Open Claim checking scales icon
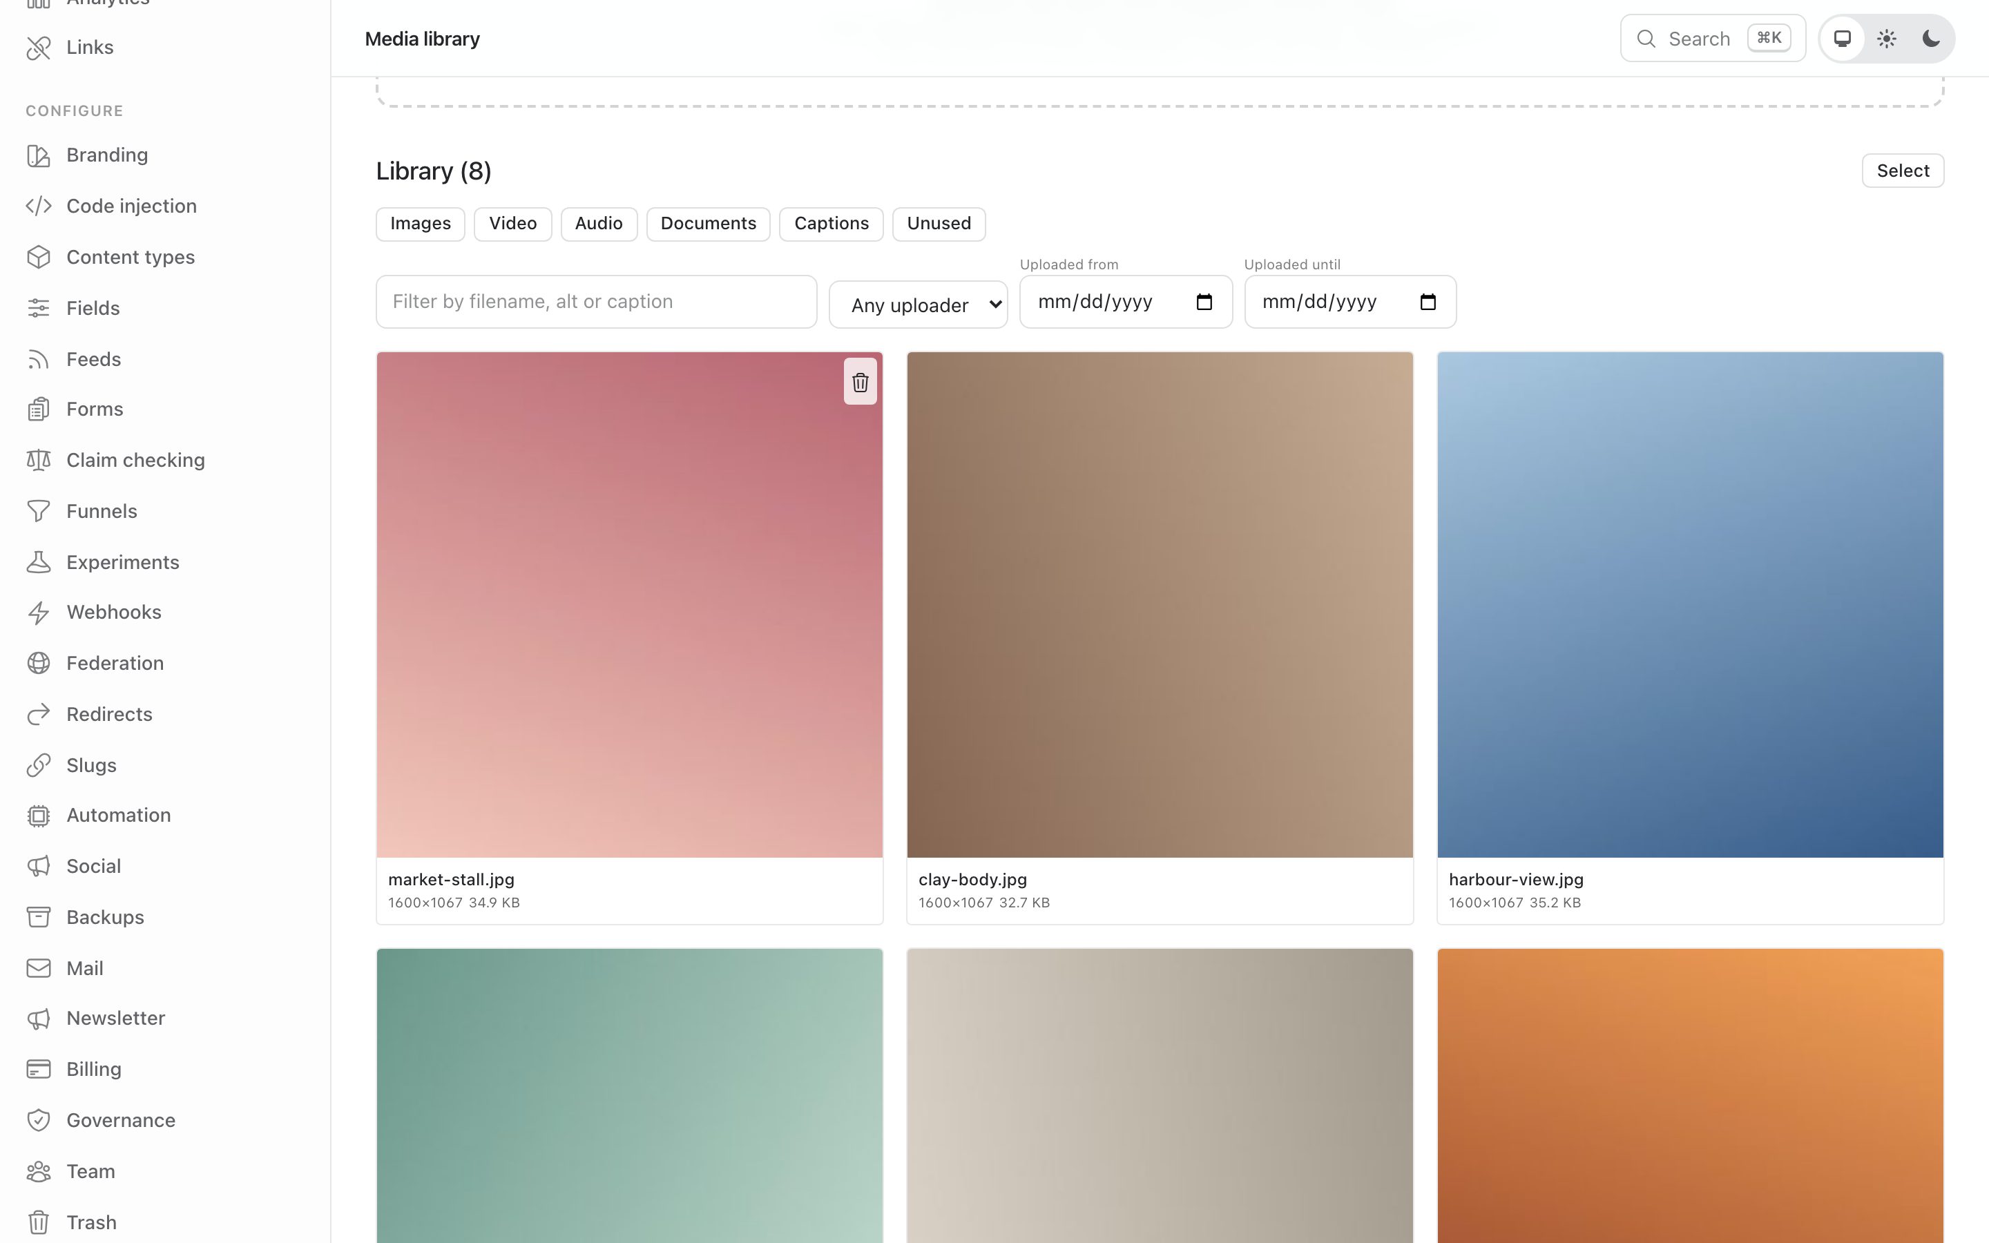The width and height of the screenshot is (1989, 1243). click(39, 461)
